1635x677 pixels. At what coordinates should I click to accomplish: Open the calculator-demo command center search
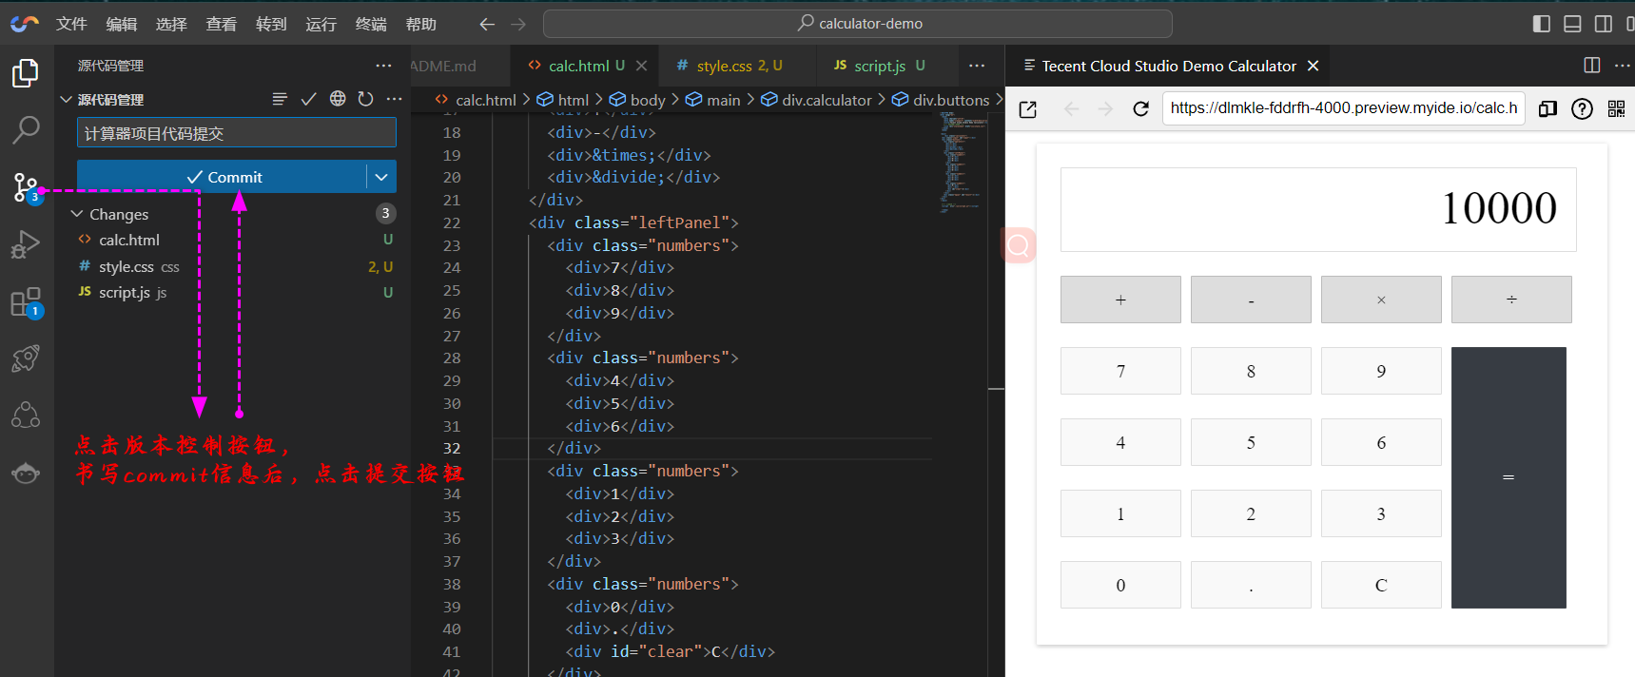pyautogui.click(x=858, y=24)
